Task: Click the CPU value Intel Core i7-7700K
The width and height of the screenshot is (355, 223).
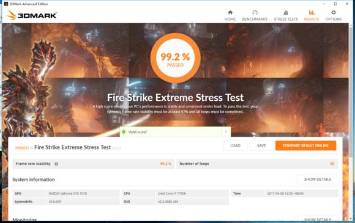Action: coord(172,194)
